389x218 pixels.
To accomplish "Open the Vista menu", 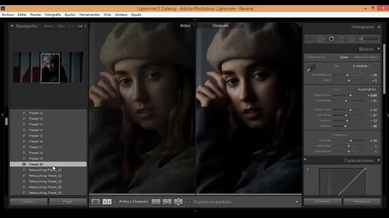I will pos(107,15).
